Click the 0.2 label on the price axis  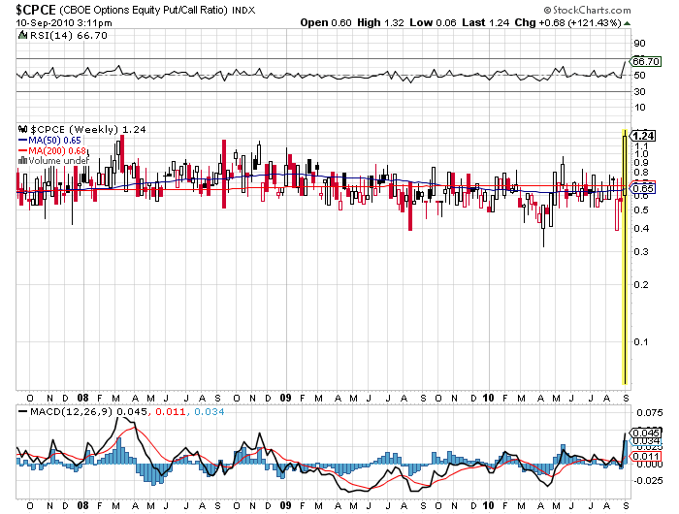[x=641, y=284]
